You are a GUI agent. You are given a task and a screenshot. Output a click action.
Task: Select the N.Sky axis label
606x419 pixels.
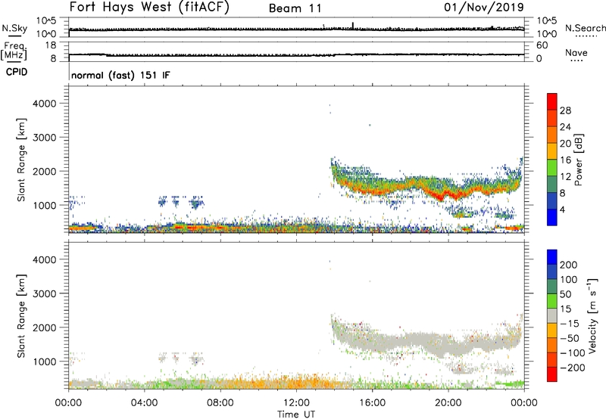14,28
